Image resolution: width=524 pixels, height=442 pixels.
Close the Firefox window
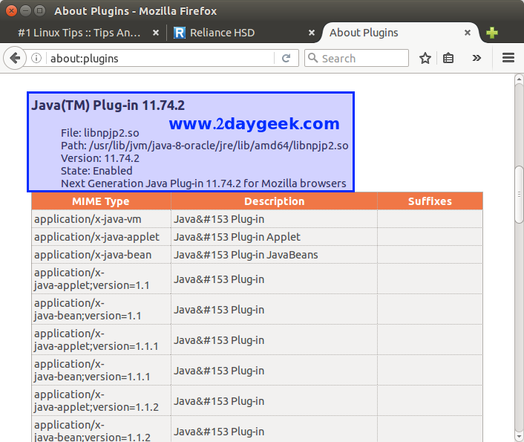click(x=11, y=10)
